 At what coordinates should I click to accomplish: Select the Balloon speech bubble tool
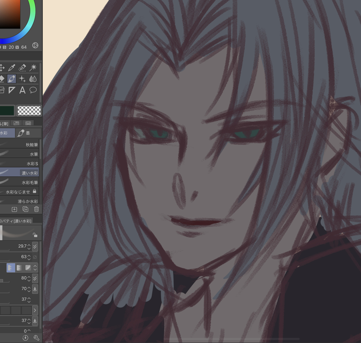33,90
